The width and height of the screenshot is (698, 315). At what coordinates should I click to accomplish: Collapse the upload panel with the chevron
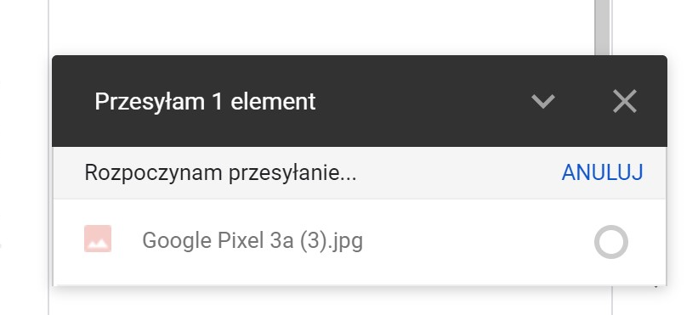tap(543, 102)
